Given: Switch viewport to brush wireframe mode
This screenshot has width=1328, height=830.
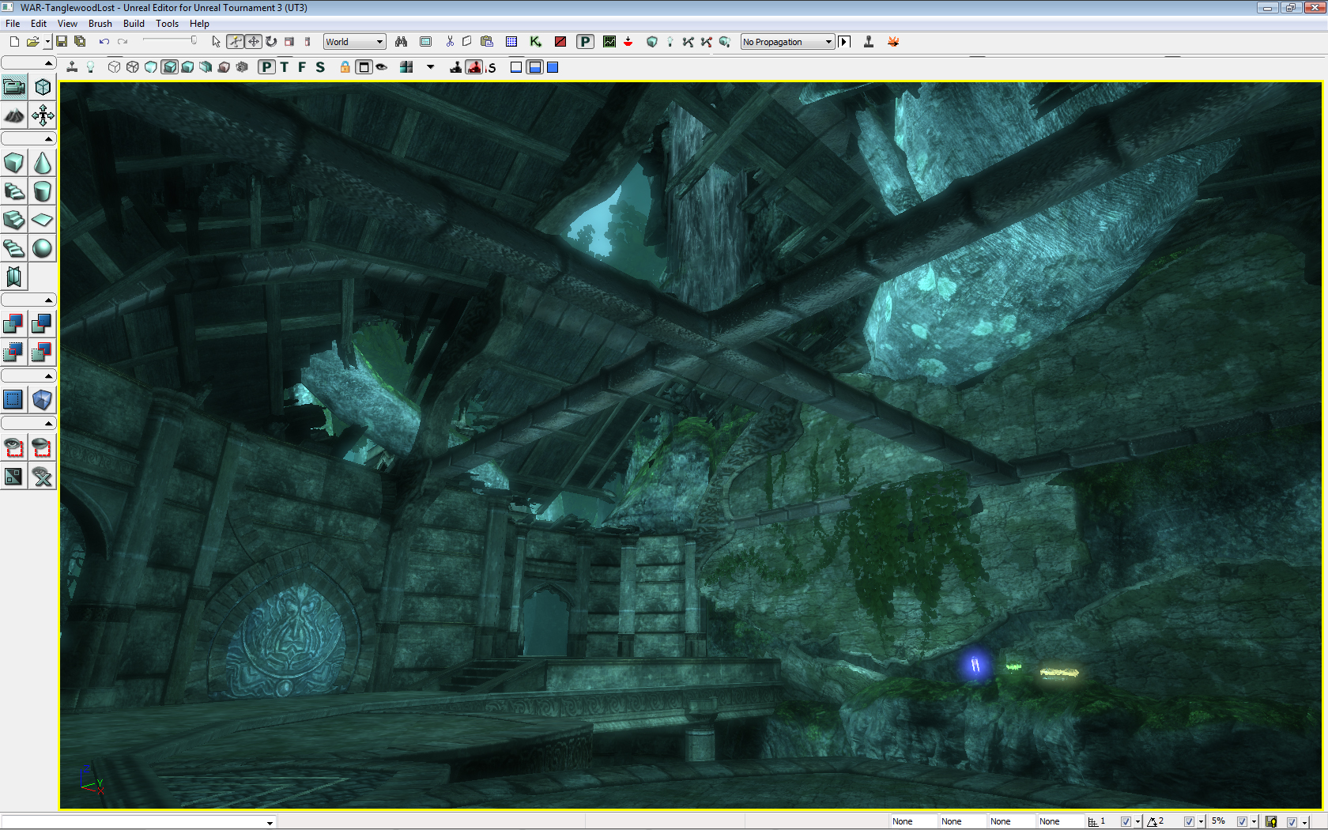Looking at the screenshot, I should click(x=115, y=67).
